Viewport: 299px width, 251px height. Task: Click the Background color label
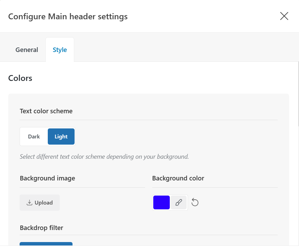178,178
